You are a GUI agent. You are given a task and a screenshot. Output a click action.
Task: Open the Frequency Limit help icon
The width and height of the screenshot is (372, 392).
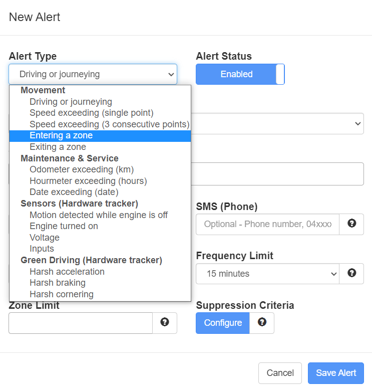point(351,273)
